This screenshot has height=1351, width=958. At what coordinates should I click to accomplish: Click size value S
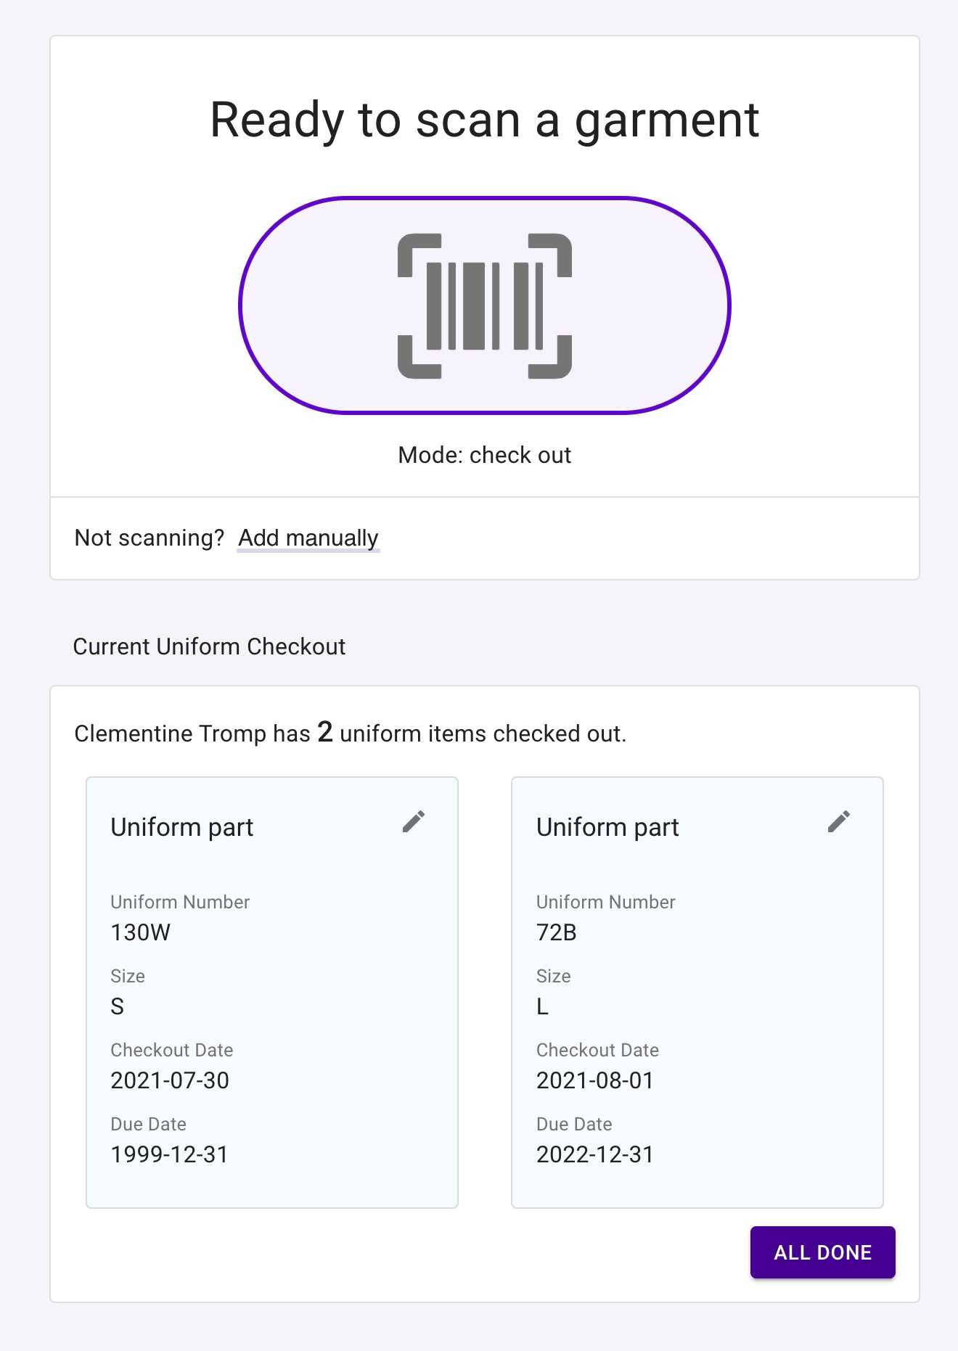(118, 1006)
